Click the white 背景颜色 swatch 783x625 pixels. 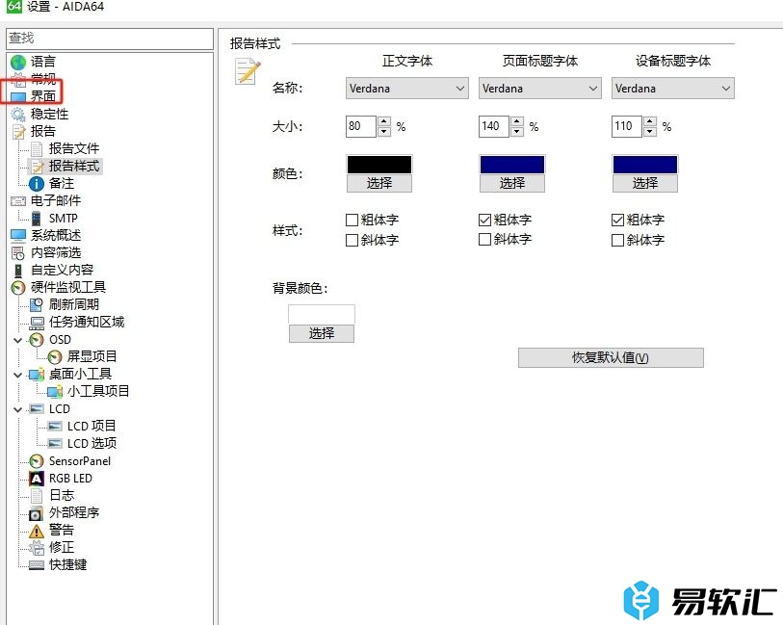(x=322, y=315)
